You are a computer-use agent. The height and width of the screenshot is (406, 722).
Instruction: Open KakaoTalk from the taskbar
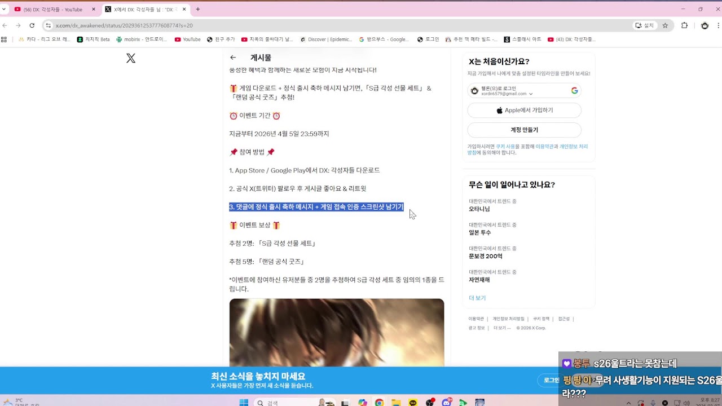click(413, 403)
